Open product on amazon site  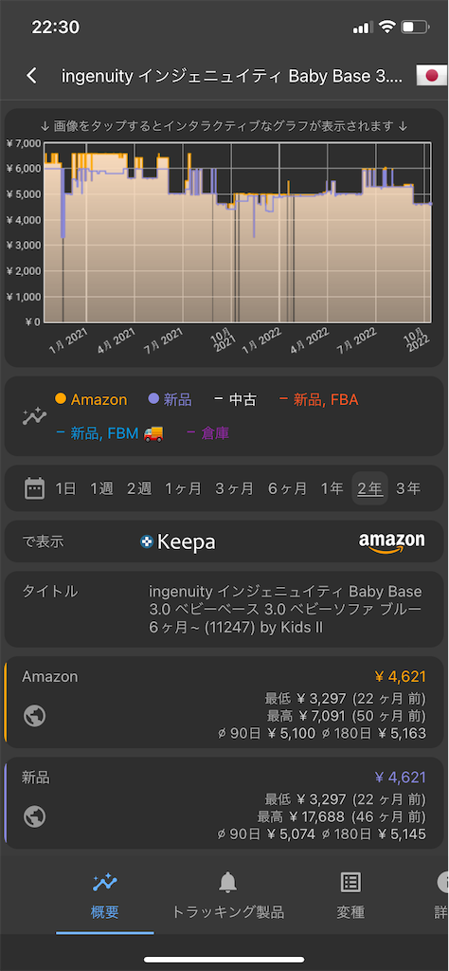click(391, 541)
